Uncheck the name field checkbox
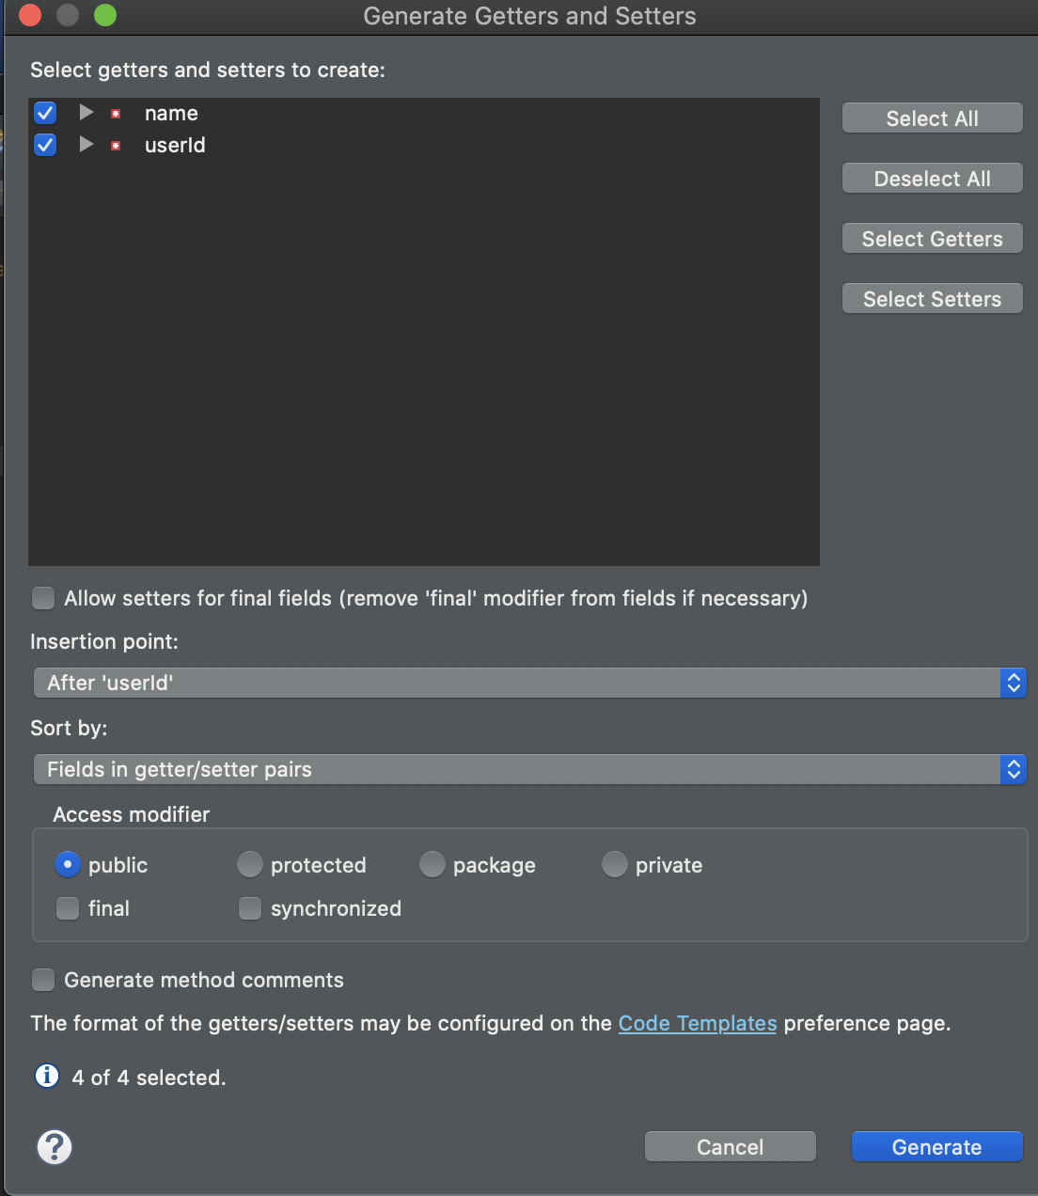 point(45,113)
